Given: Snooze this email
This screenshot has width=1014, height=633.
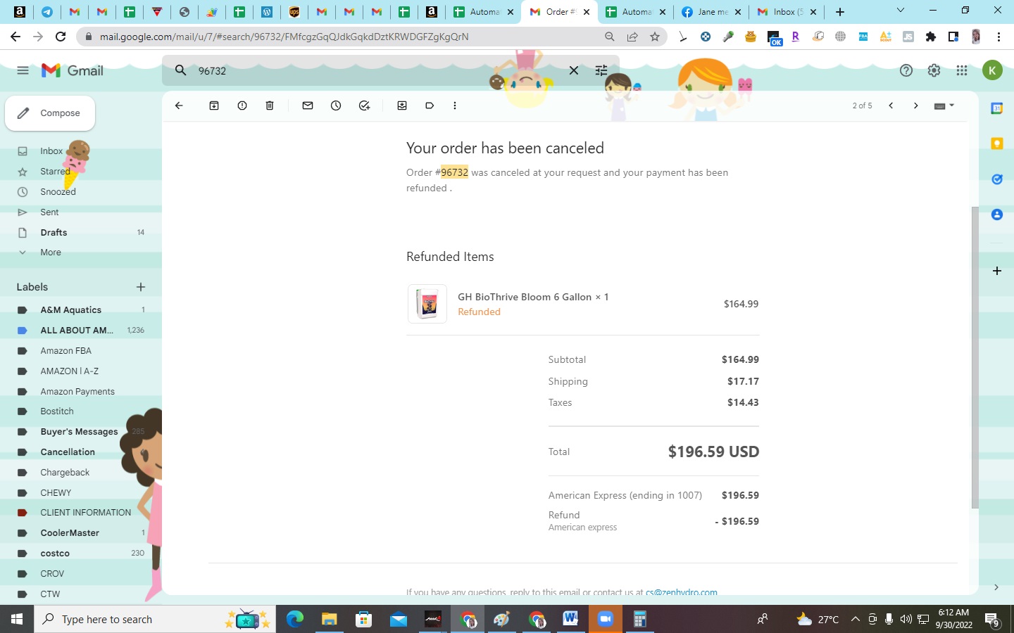Looking at the screenshot, I should tap(336, 105).
